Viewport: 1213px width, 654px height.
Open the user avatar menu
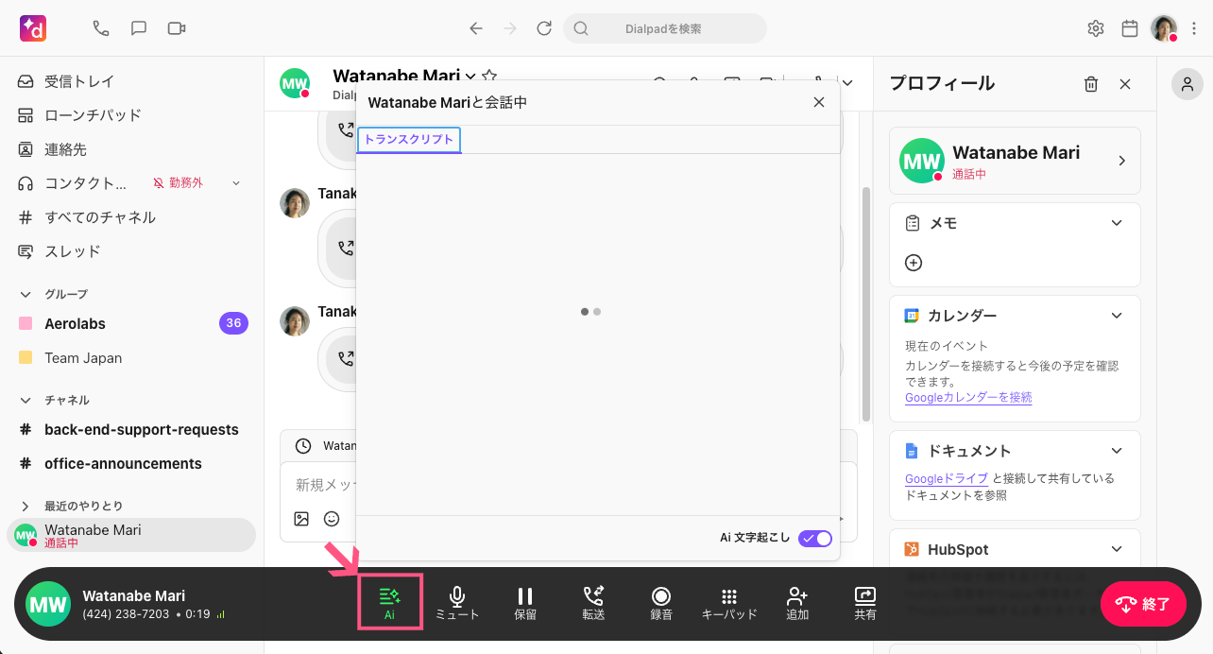click(x=1164, y=28)
